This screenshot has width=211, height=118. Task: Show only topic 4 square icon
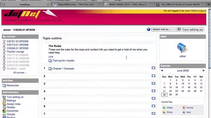pyautogui.click(x=153, y=91)
